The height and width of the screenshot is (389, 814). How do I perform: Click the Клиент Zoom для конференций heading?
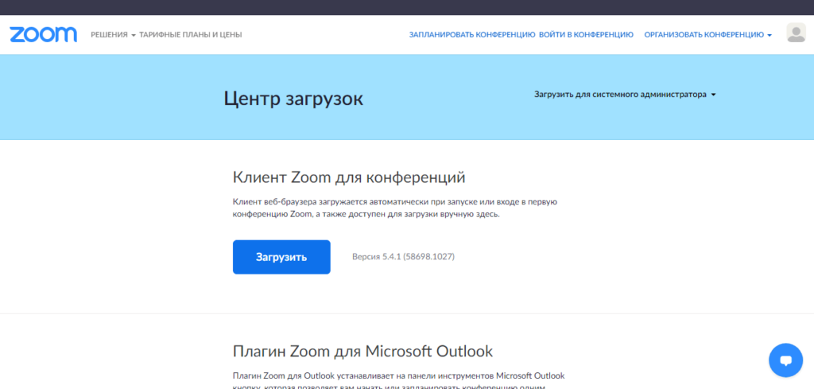348,177
